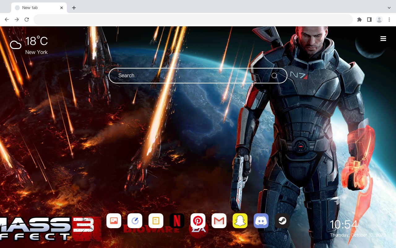Close the New tab tab
This screenshot has height=248, width=396.
click(62, 8)
